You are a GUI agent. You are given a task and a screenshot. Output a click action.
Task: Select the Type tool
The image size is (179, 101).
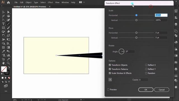(x=3, y=24)
